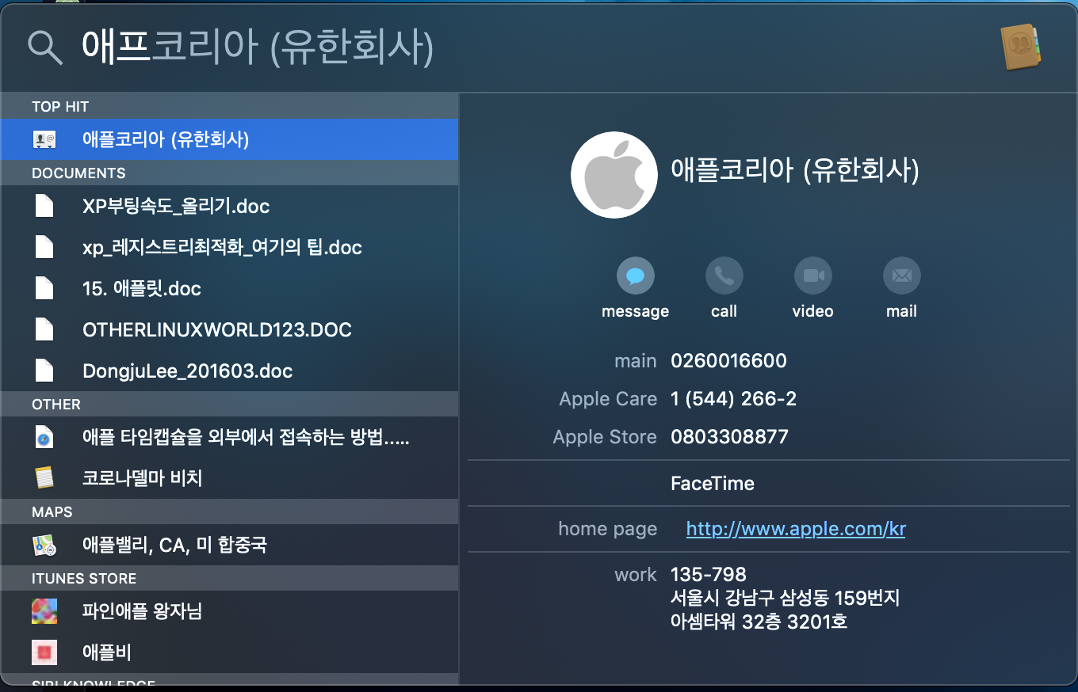The image size is (1078, 692).
Task: Click the 'message' label under the bubble icon
Action: [x=636, y=311]
